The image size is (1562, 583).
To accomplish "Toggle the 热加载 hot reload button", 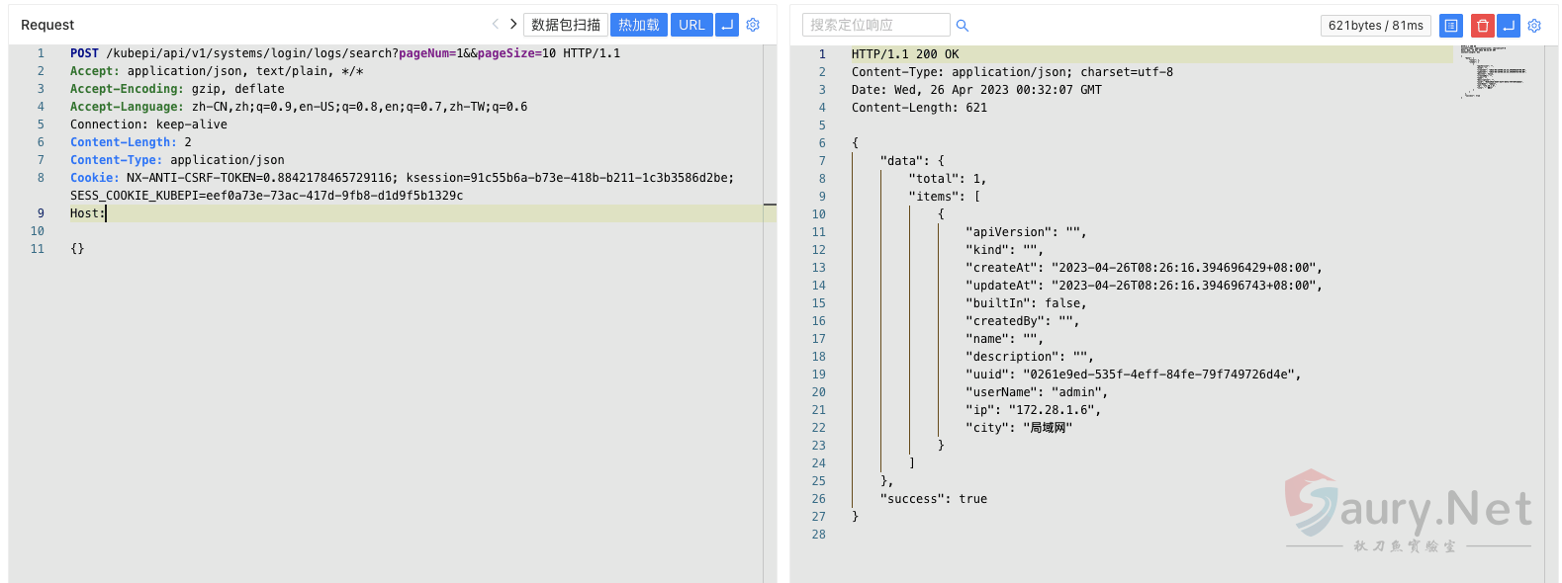I will point(638,25).
